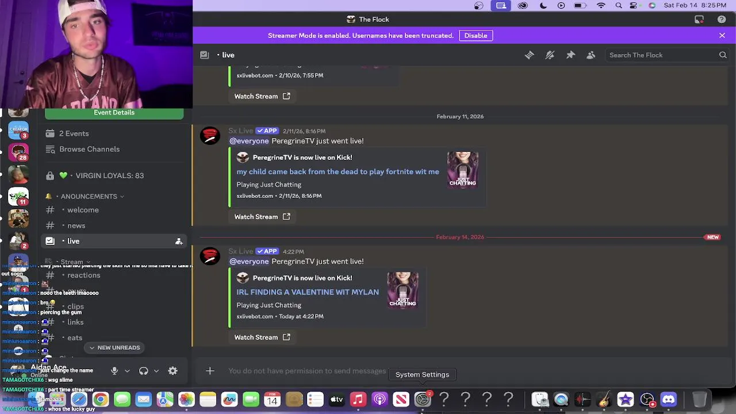Collapse the ANOUNCEMENTS category
The height and width of the screenshot is (414, 736).
click(89, 196)
